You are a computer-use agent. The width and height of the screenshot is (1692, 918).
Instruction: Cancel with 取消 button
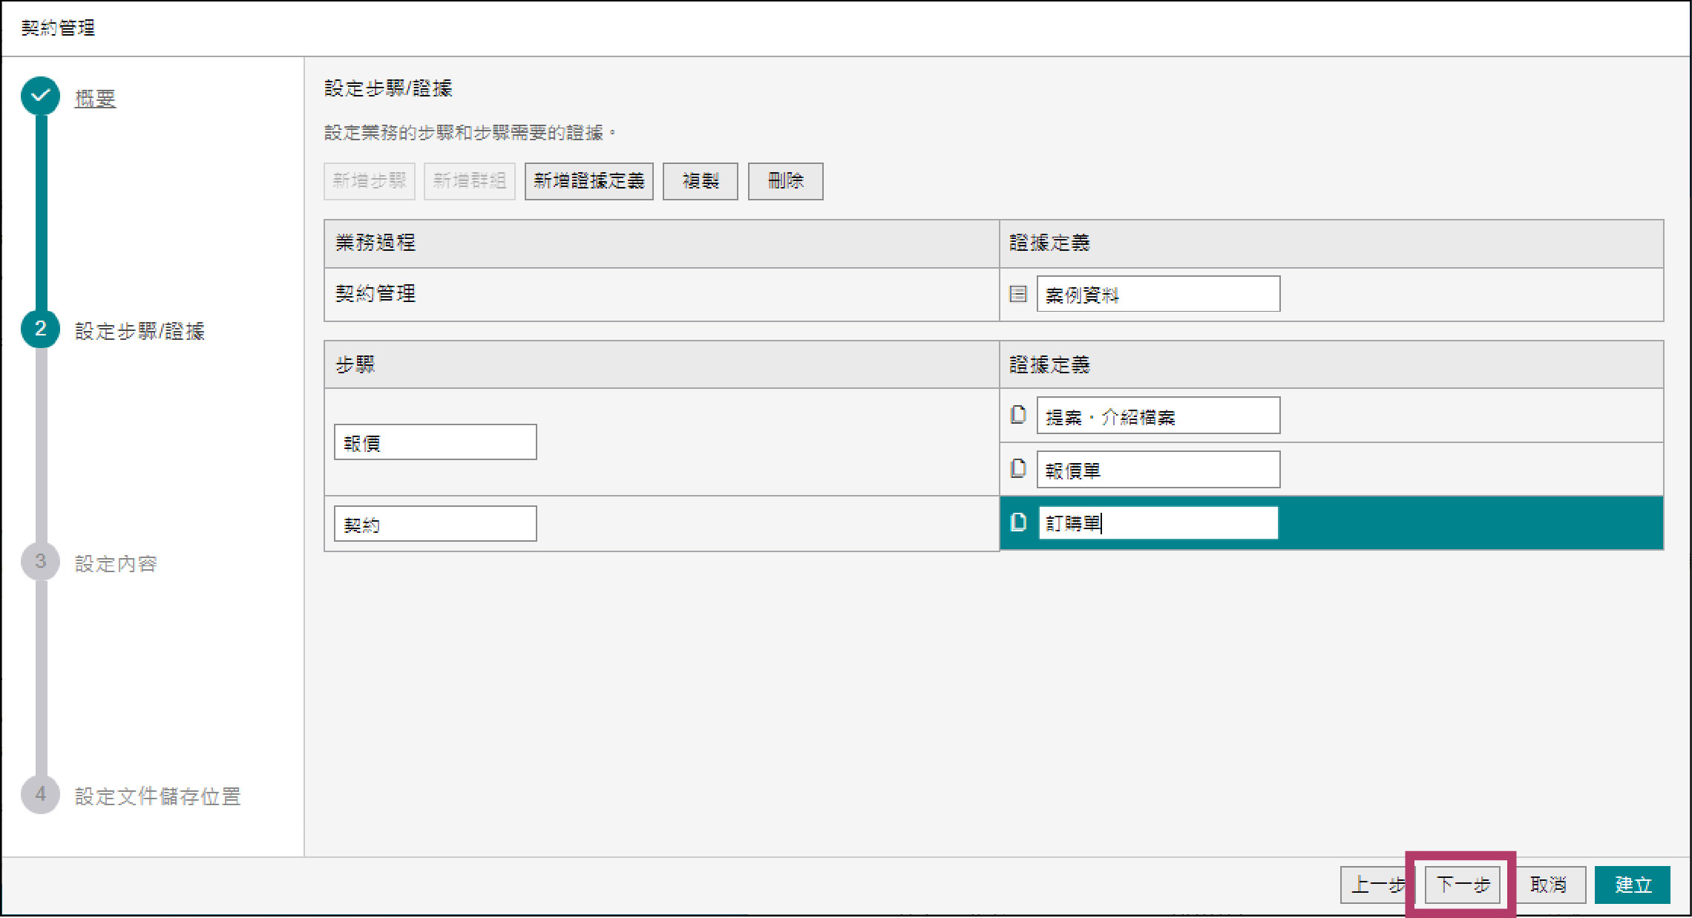click(1548, 885)
